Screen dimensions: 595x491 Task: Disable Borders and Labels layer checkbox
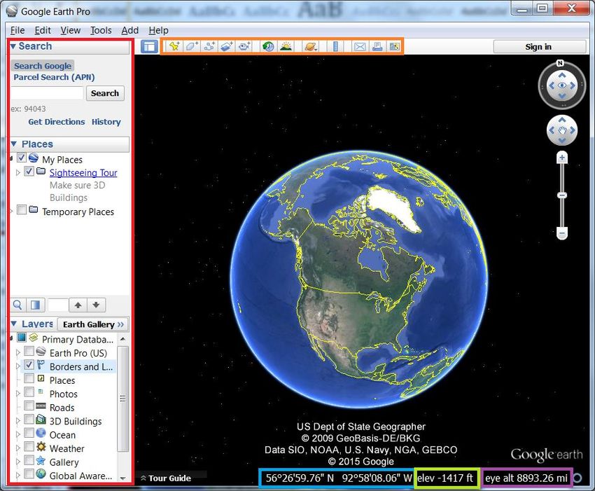(x=29, y=365)
